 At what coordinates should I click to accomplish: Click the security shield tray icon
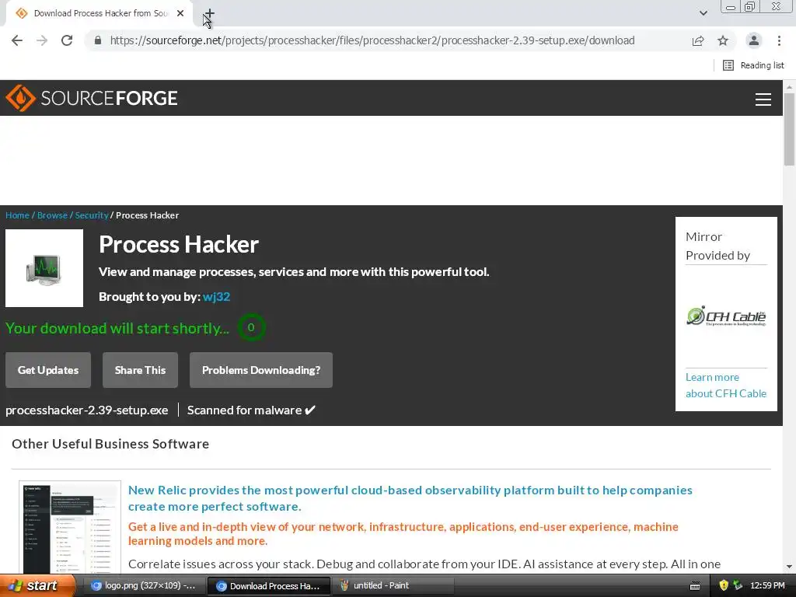click(x=724, y=586)
